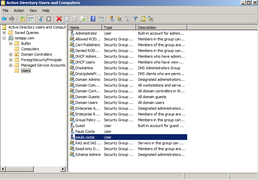Expand the Domain Controllers container
The image size is (259, 180).
(x=11, y=54)
